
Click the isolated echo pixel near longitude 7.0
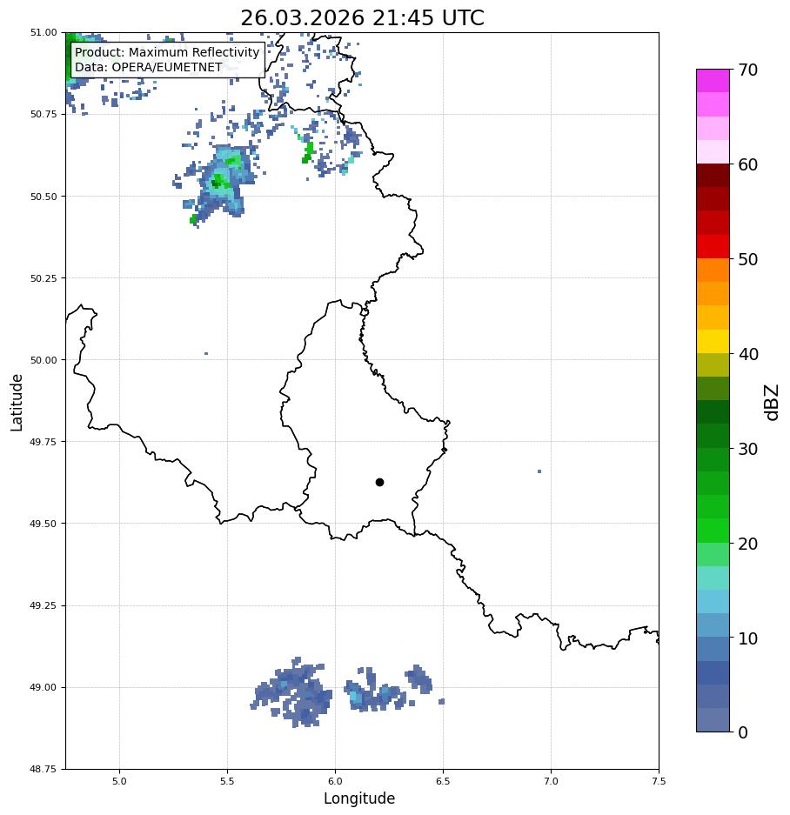(x=539, y=471)
